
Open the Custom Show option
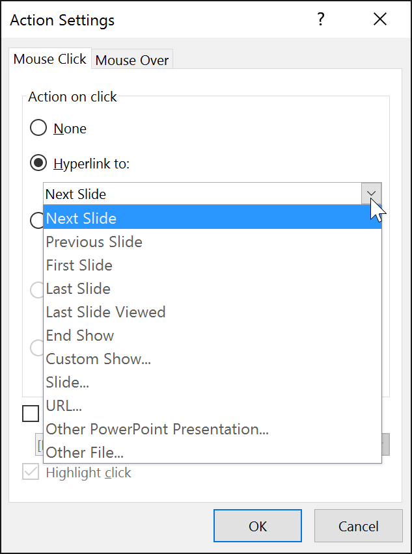click(98, 358)
